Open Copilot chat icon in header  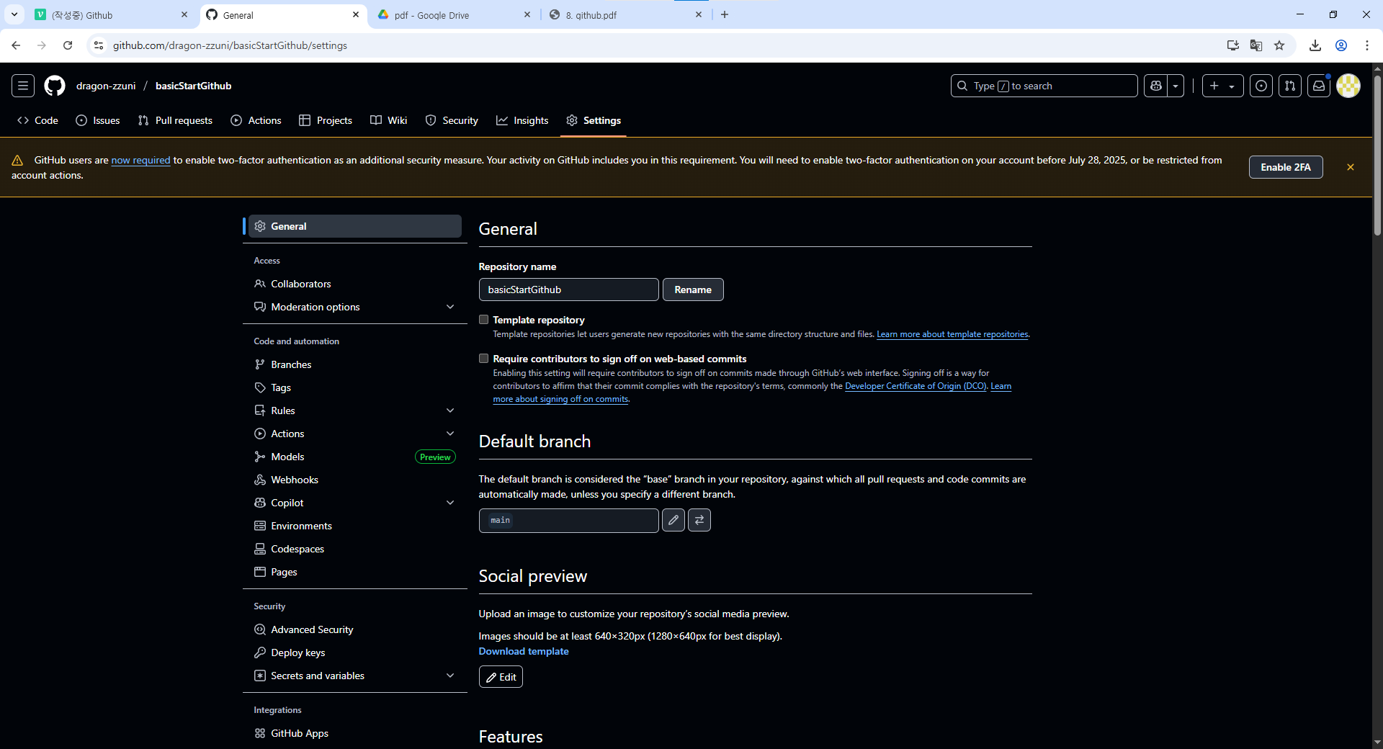point(1156,86)
